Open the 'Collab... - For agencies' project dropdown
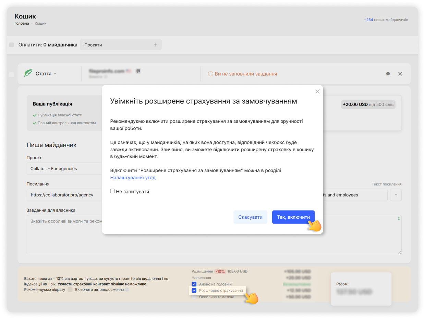This screenshot has width=425, height=319. coord(64,168)
